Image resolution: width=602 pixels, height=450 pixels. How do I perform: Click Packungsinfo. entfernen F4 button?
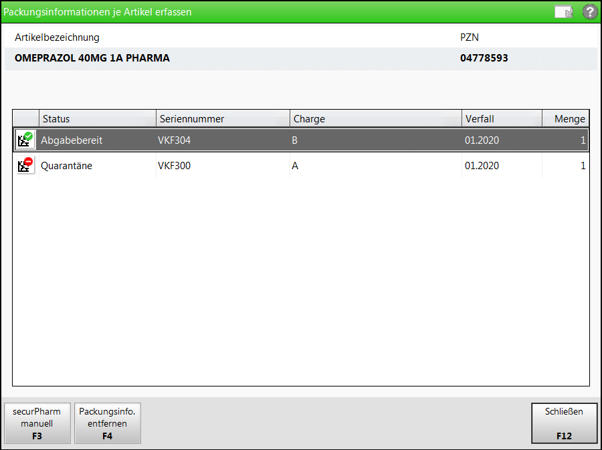108,423
